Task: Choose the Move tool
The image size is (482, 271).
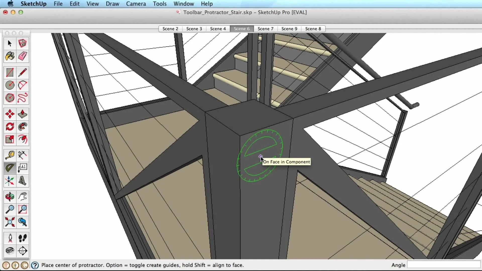Action: (10, 114)
